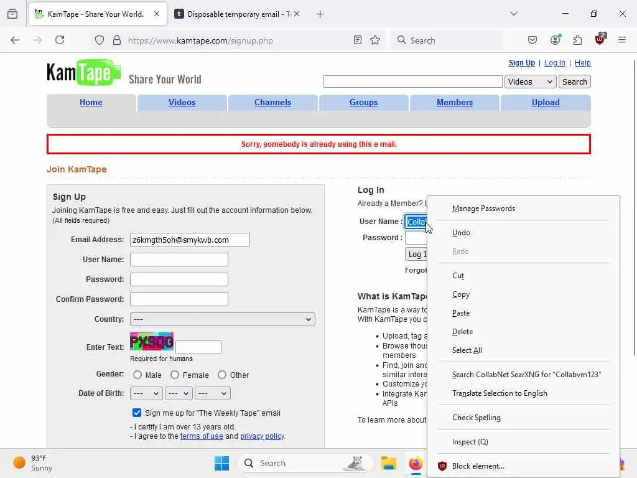The image size is (637, 478).
Task: Open the list all tabs chevron
Action: 514,14
